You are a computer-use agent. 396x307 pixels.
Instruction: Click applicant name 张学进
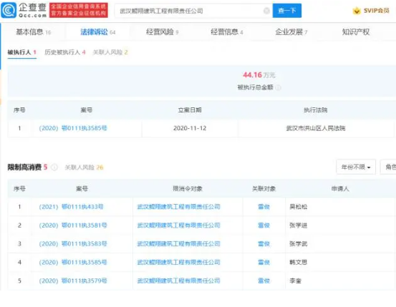tap(299, 225)
